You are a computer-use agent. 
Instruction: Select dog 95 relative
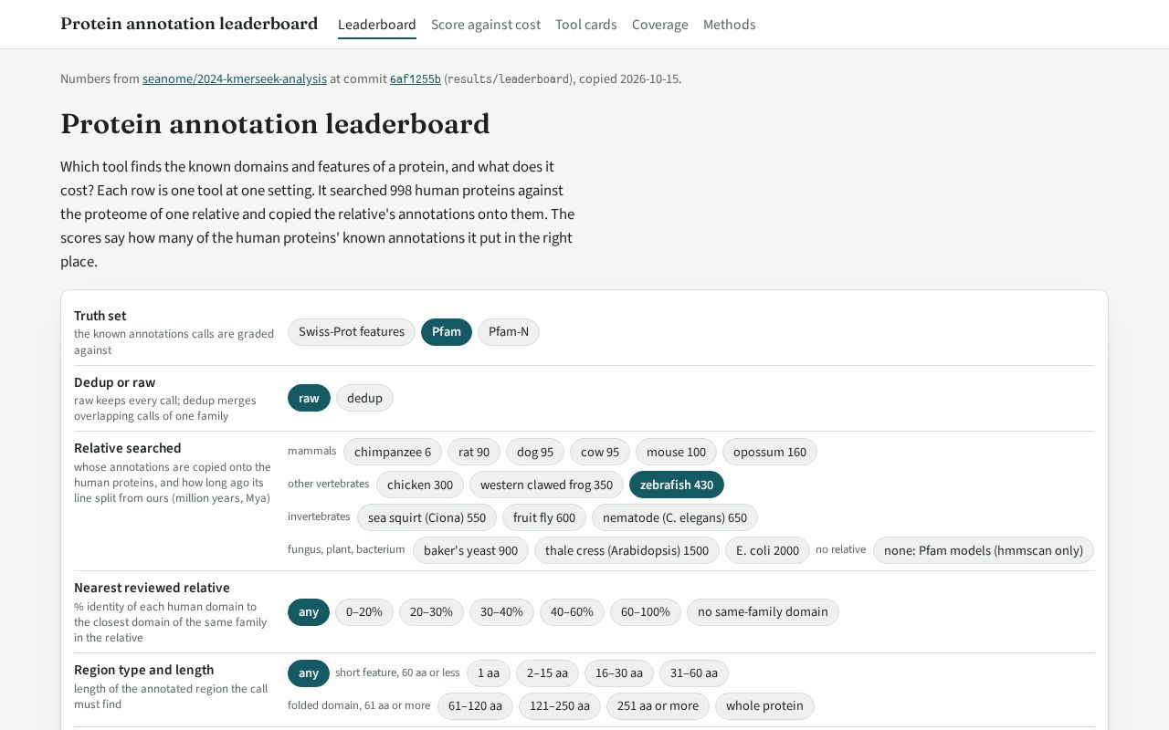535,452
